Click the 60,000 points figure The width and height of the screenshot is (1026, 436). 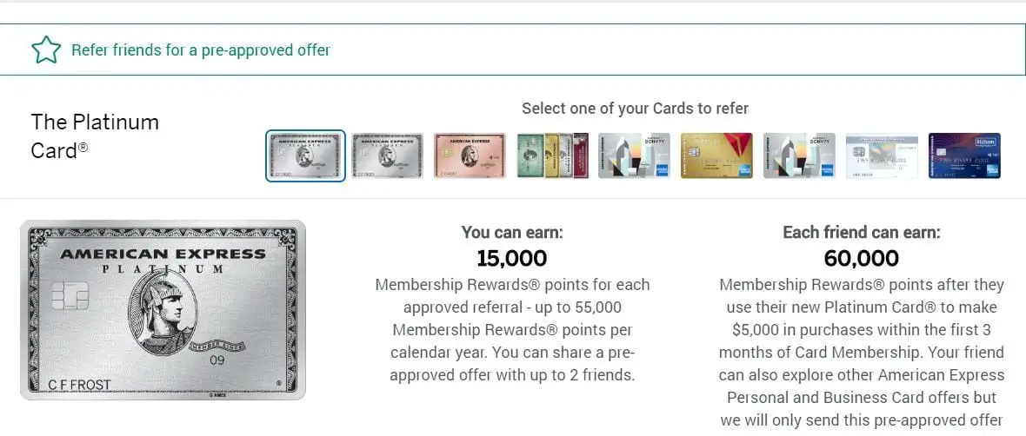click(861, 258)
